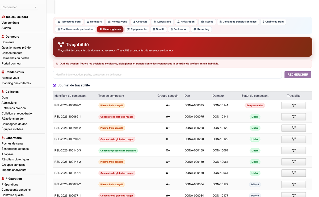The height and width of the screenshot is (197, 319).
Task: Switch to the Reporting tab
Action: click(201, 29)
